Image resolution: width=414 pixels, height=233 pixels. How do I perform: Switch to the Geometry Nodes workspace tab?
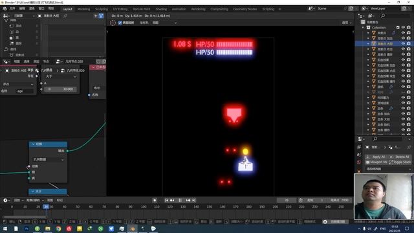pos(245,9)
